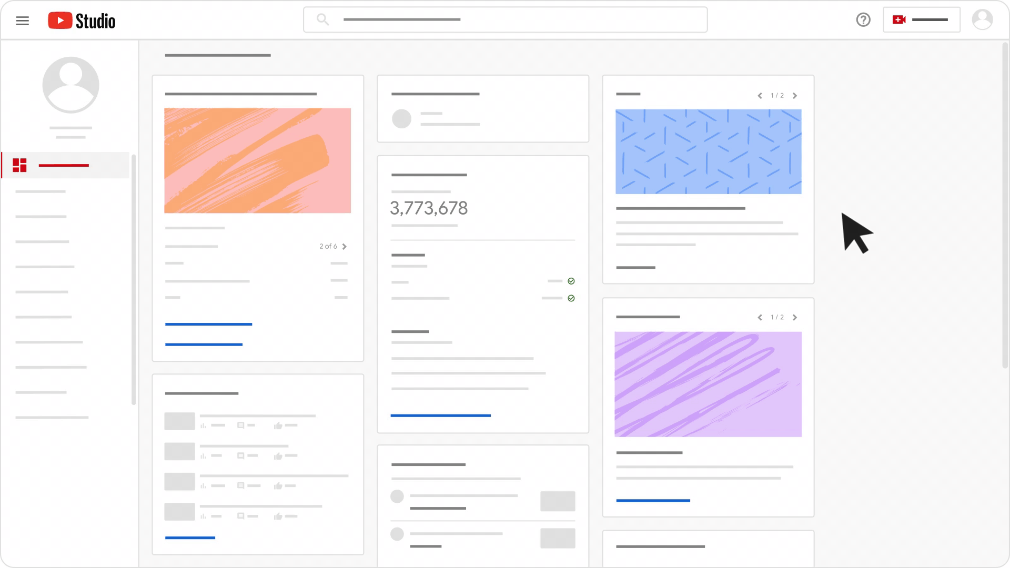
Task: Toggle the sidebar navigation collapse button
Action: [22, 19]
